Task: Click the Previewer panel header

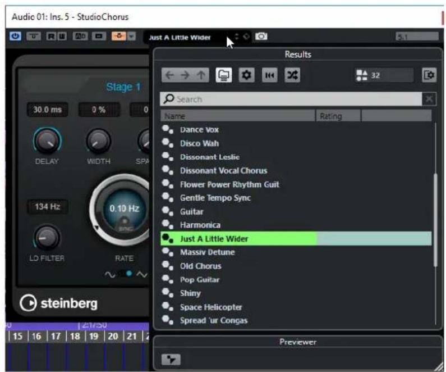Action: point(297,342)
